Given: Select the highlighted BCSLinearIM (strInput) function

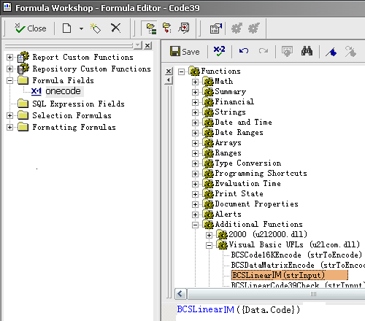Looking at the screenshot, I should pyautogui.click(x=289, y=275).
